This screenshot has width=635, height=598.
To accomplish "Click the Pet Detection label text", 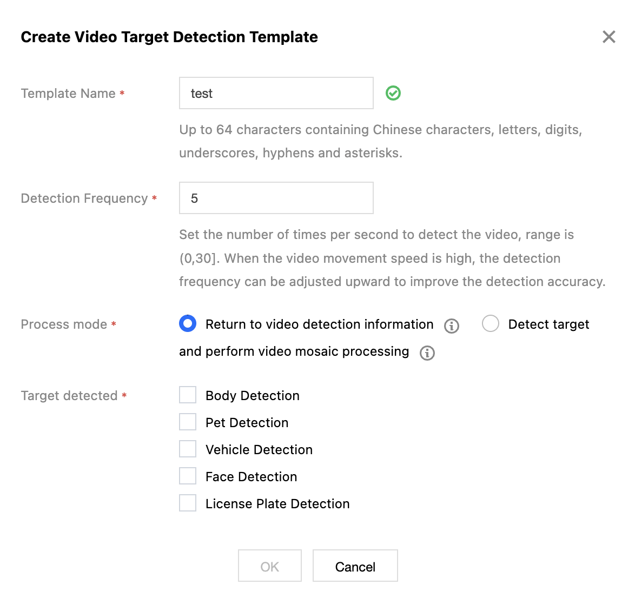I will [247, 423].
